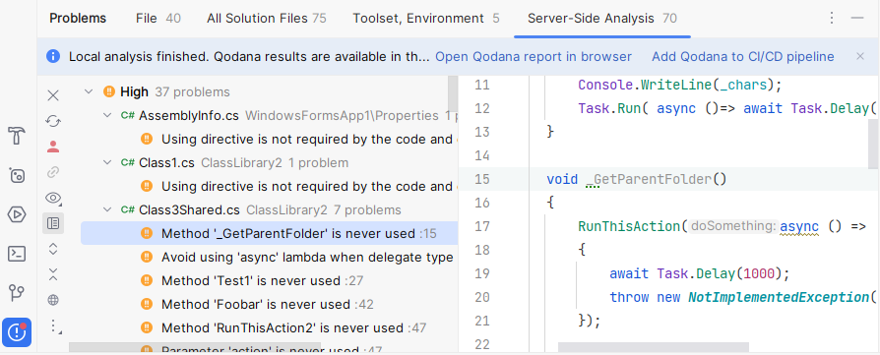Click _GetParentFolder in the code preview
The width and height of the screenshot is (880, 355).
click(650, 179)
